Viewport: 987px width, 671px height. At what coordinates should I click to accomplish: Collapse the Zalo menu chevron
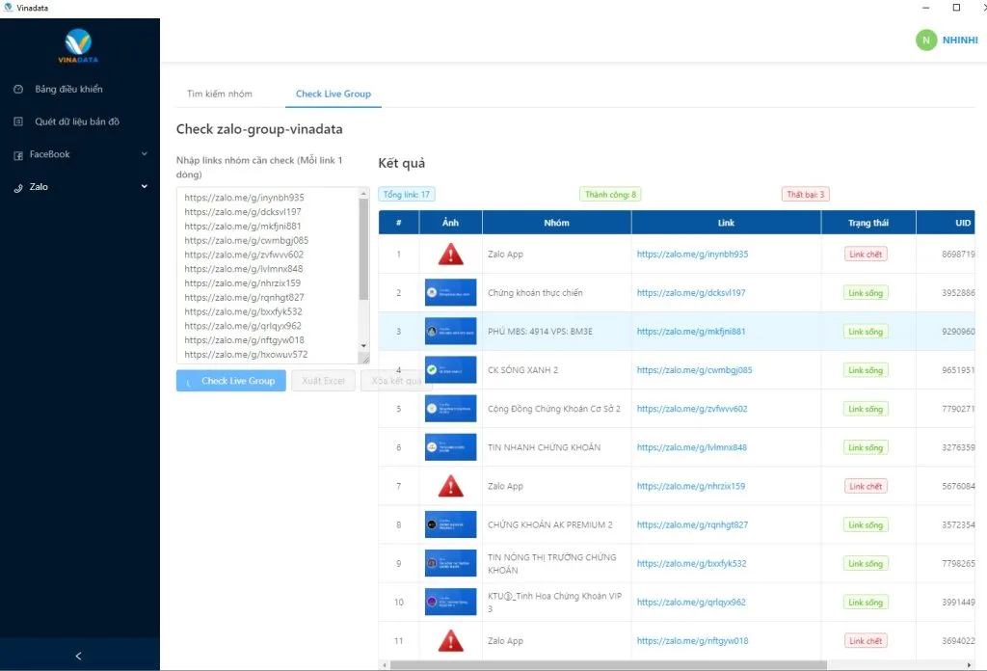click(x=145, y=187)
